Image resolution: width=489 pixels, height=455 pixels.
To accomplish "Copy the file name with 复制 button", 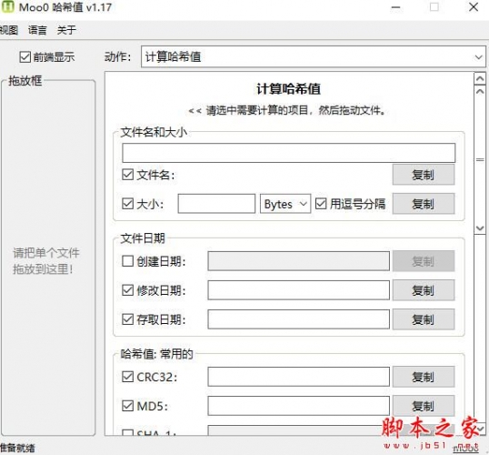I will (x=424, y=175).
